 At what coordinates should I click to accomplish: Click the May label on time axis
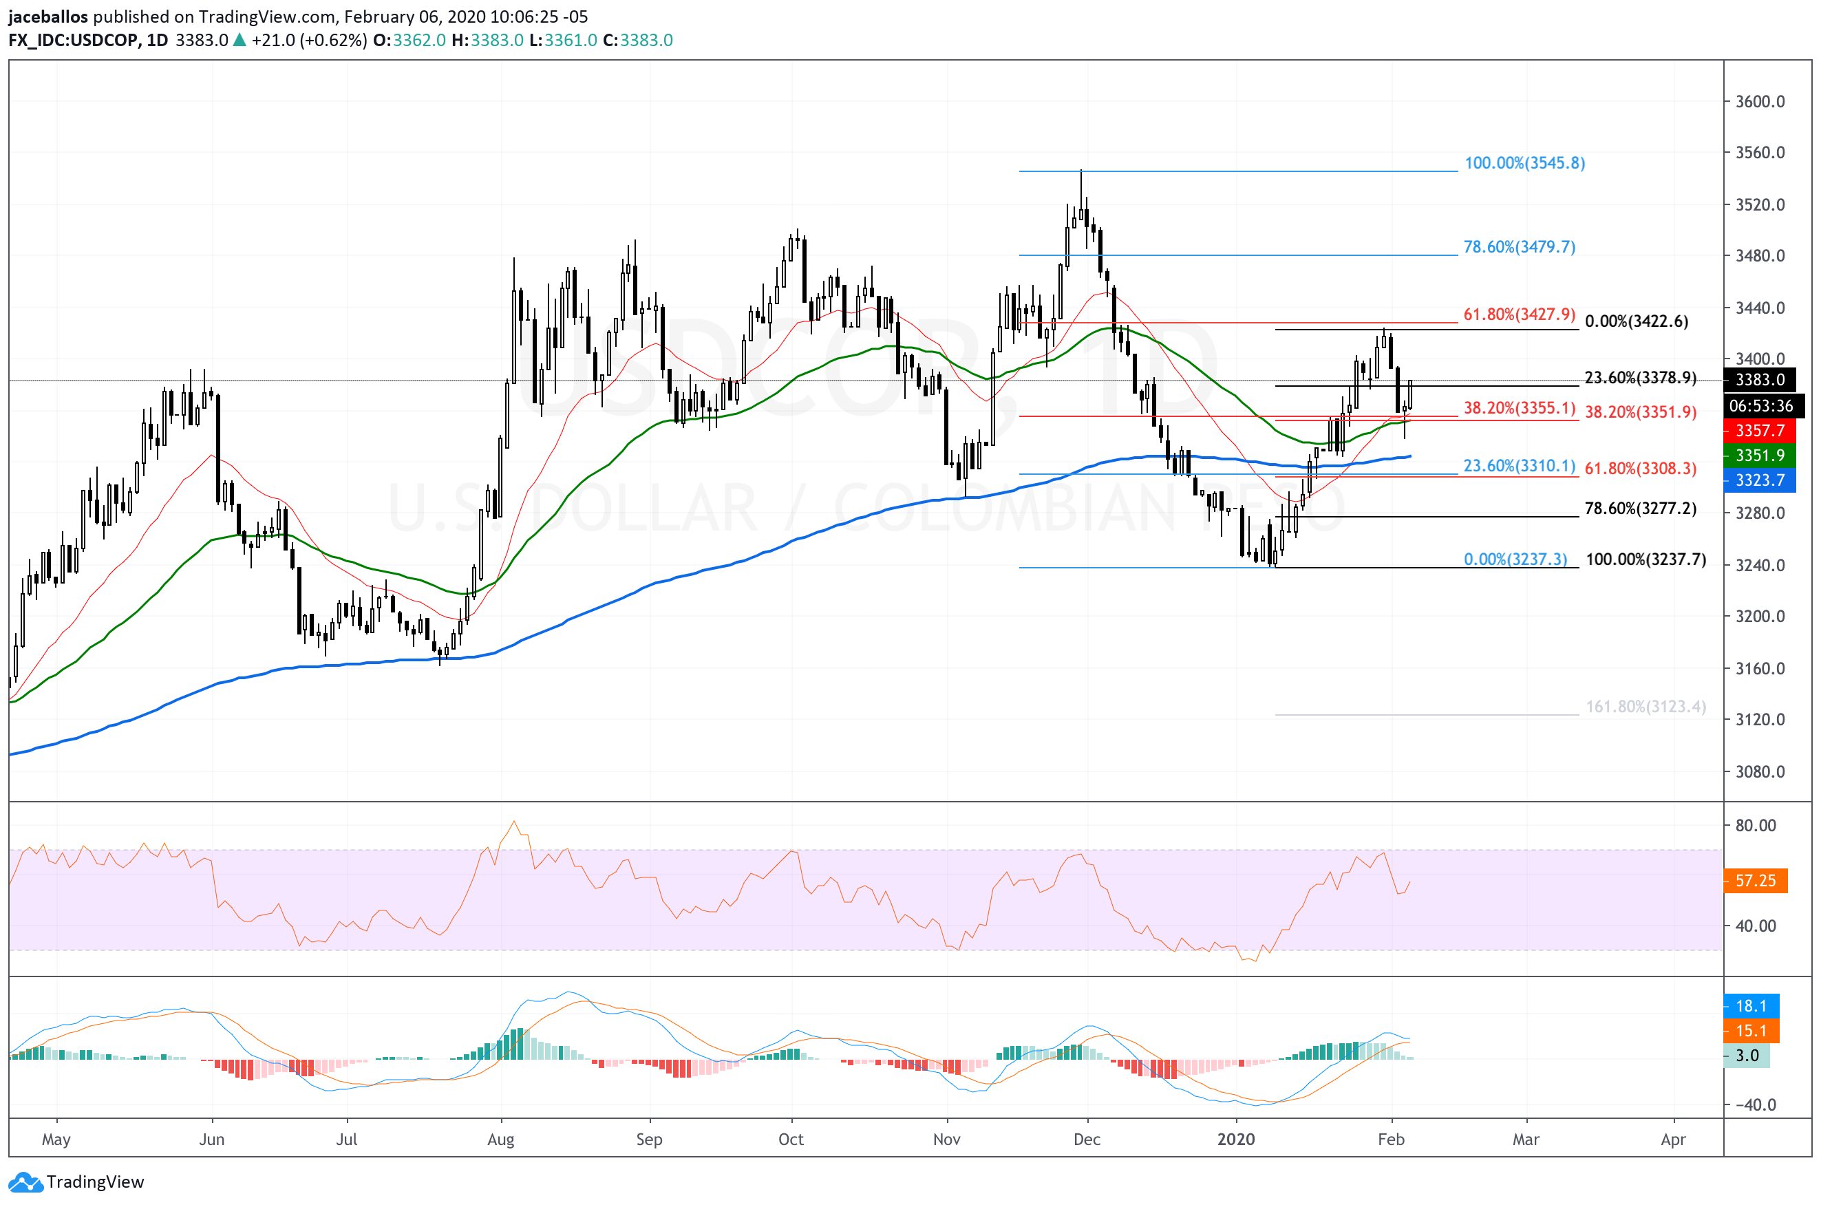point(56,1140)
